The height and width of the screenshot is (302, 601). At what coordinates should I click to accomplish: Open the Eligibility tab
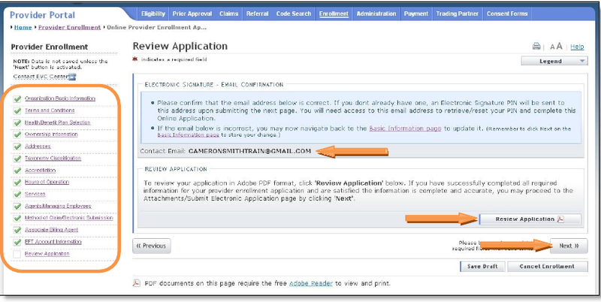153,14
